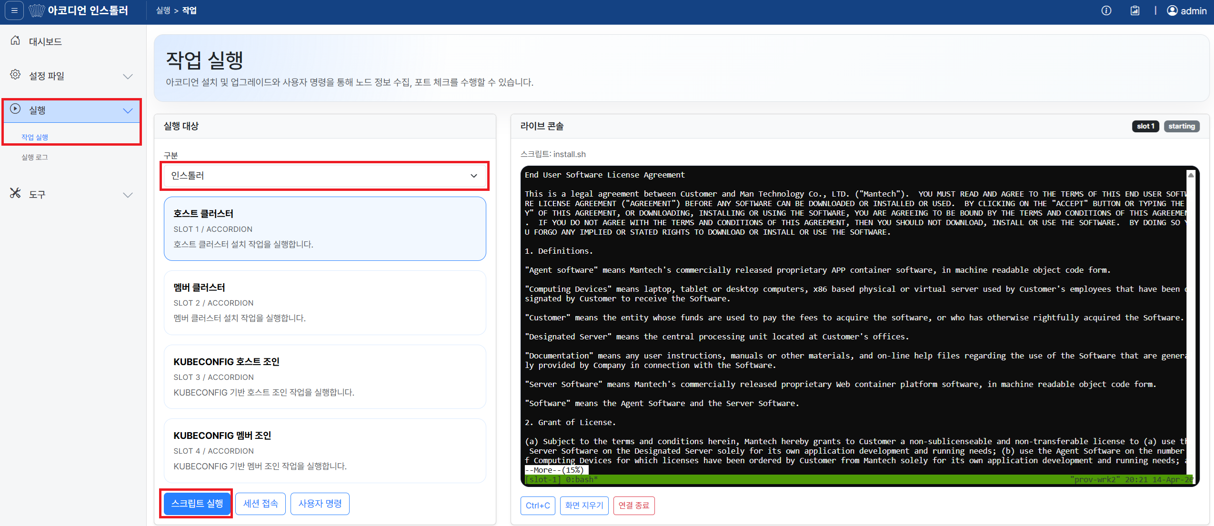
Task: Click the Accordion Installer logo icon
Action: click(37, 10)
